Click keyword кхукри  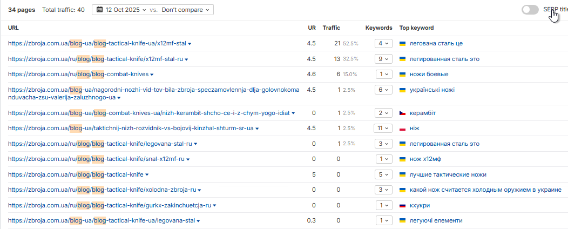[420, 205]
